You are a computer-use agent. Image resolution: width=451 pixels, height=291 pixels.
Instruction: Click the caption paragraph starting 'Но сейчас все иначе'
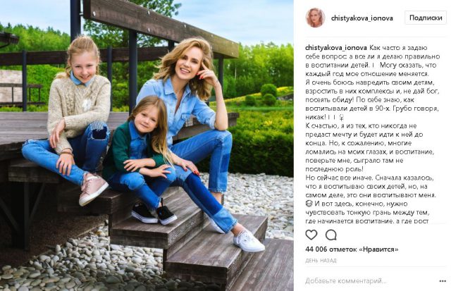(x=371, y=199)
